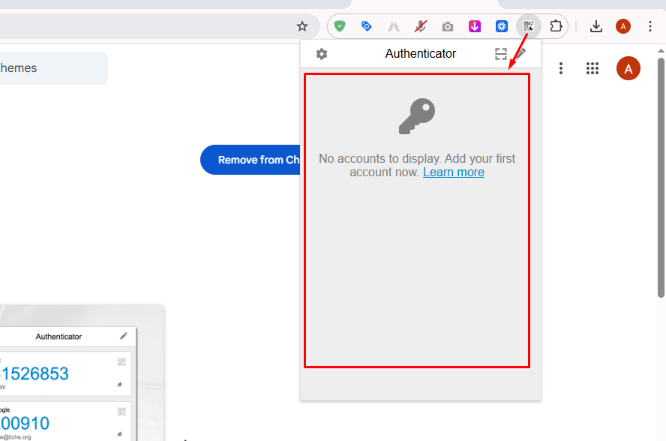Click the scrollbar up arrow
The height and width of the screenshot is (441, 666).
(x=661, y=50)
